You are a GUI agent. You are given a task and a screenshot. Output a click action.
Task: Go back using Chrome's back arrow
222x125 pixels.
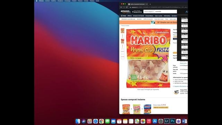(x=121, y=7)
